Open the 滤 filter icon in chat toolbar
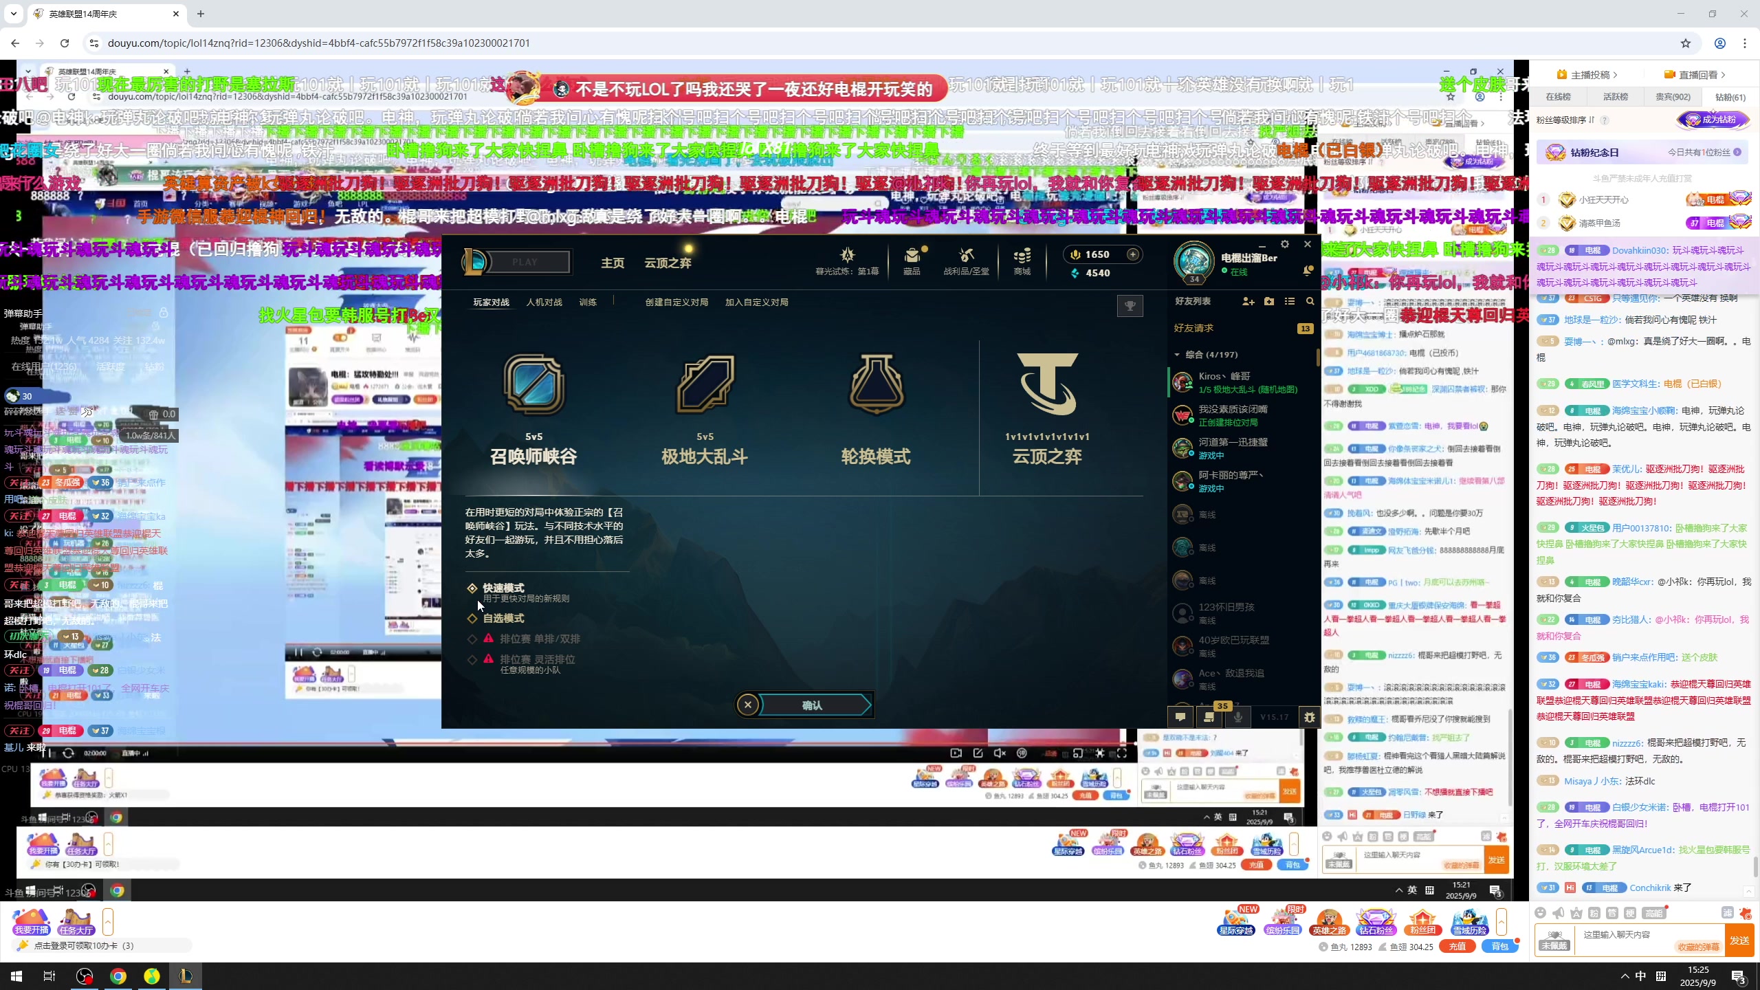 [1727, 912]
